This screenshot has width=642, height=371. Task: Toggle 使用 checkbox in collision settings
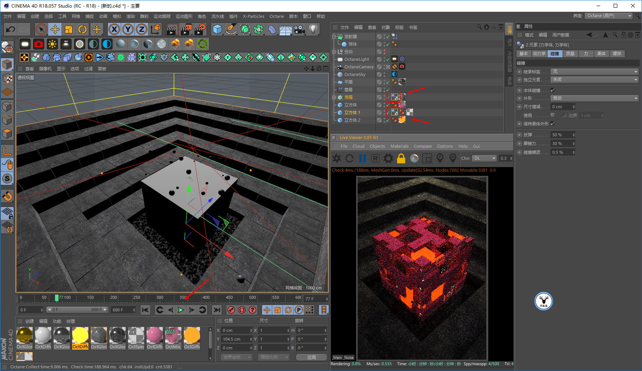(x=552, y=115)
